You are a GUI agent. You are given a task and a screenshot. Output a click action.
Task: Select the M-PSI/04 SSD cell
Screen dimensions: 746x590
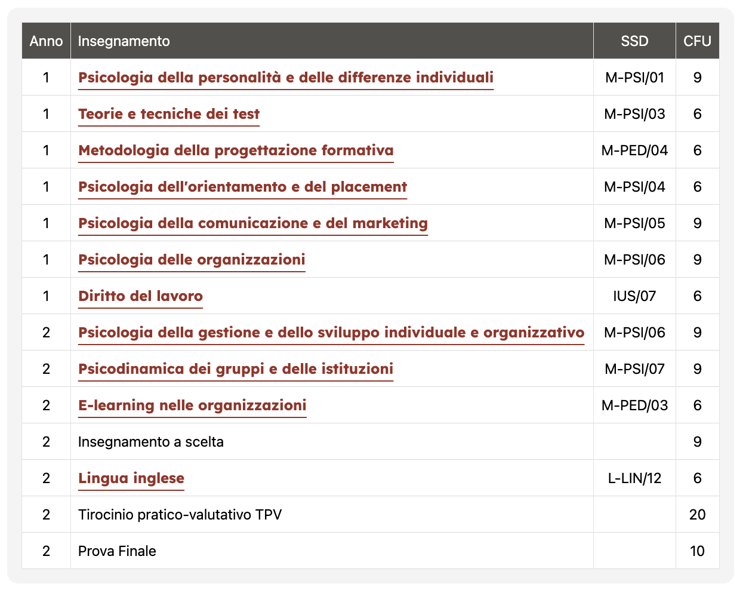coord(634,187)
